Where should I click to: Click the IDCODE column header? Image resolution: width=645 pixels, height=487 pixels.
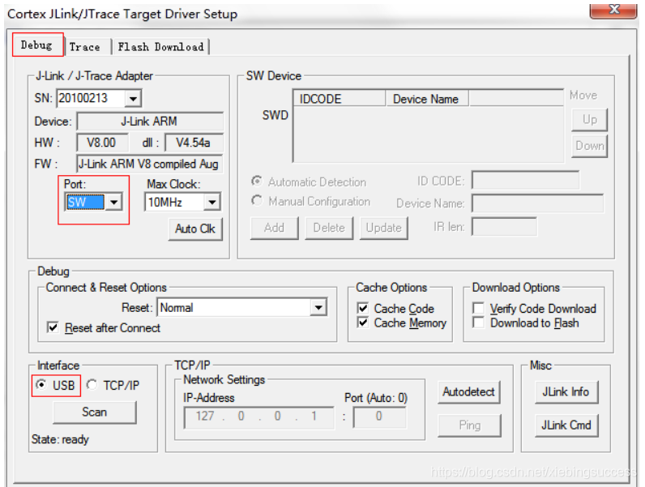(340, 99)
